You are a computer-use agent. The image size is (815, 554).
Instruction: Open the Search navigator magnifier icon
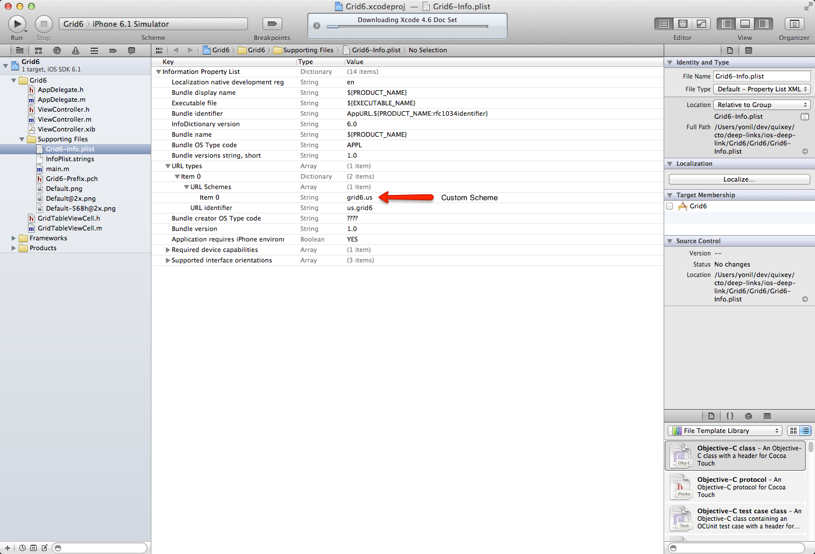tap(57, 51)
